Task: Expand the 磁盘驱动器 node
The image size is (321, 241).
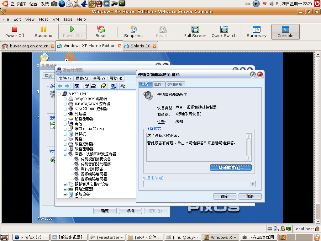Action: 65,119
